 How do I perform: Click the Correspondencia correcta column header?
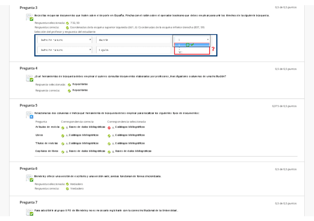click(77, 122)
